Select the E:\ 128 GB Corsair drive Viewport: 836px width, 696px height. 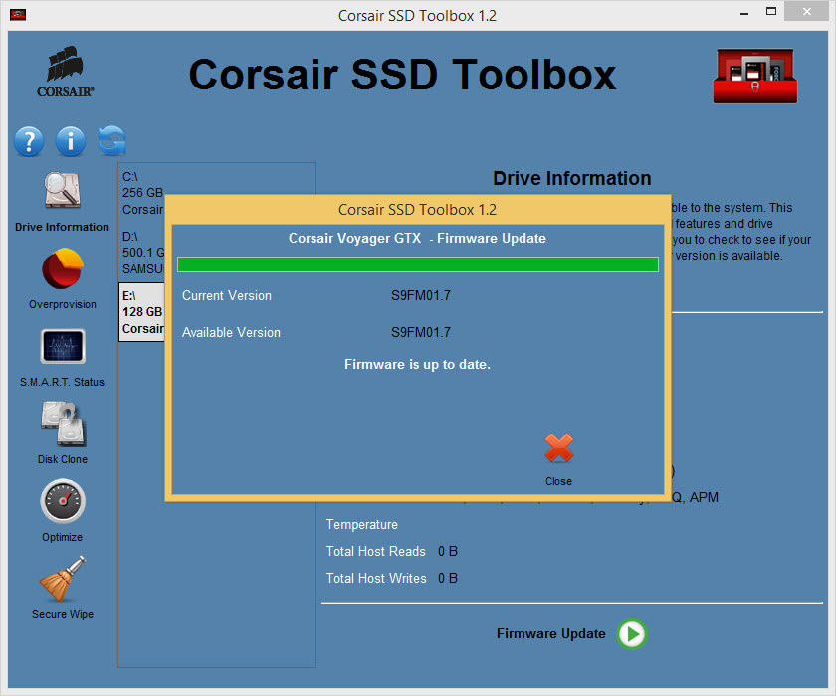tap(142, 312)
